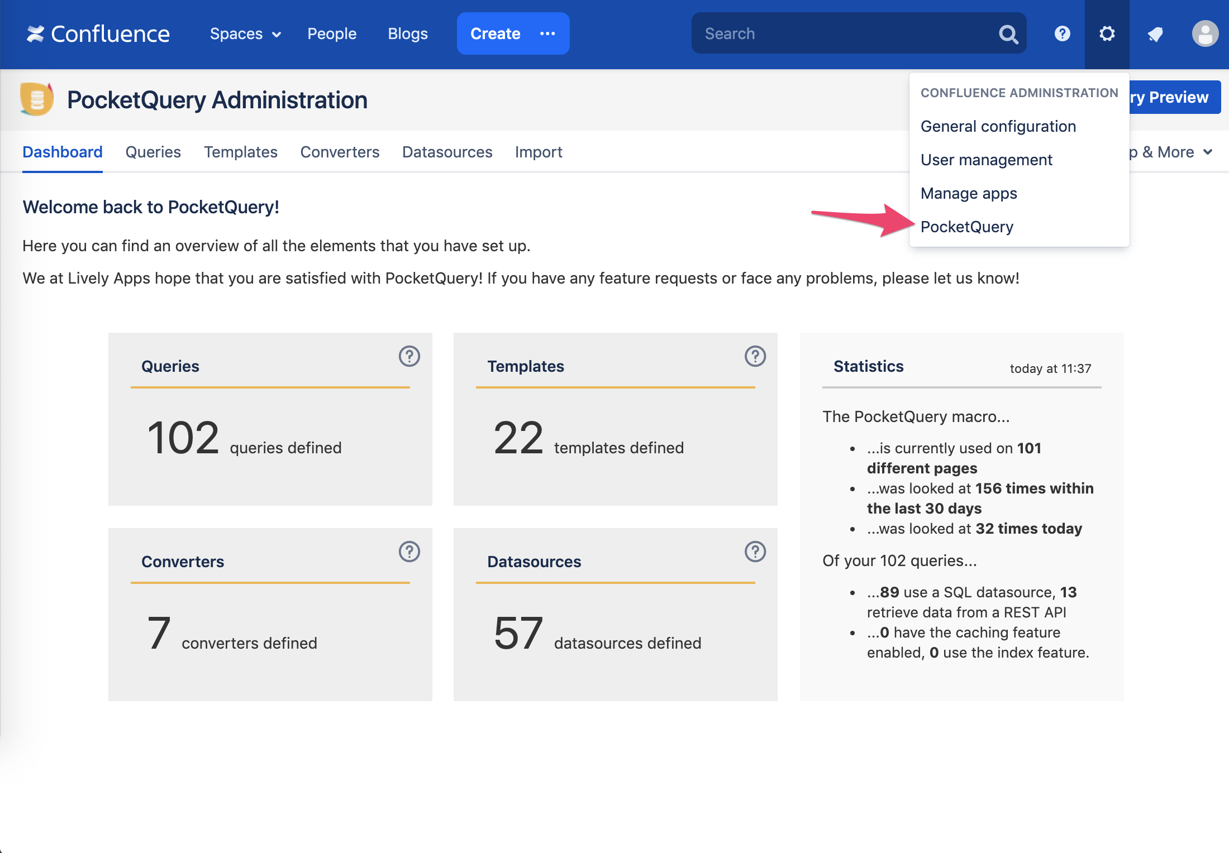
Task: Click the PocketQuery app logo icon
Action: (37, 99)
